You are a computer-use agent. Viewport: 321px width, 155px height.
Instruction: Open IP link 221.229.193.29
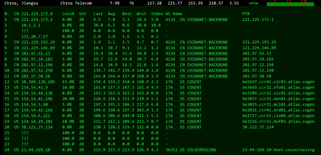38,42
